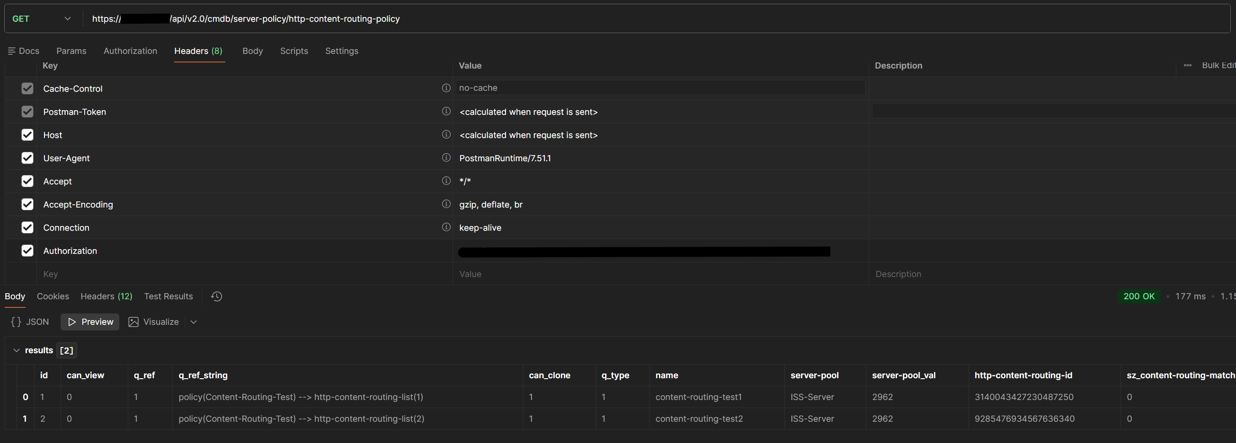Uncheck the Accept-Encoding header checkbox

[27, 204]
